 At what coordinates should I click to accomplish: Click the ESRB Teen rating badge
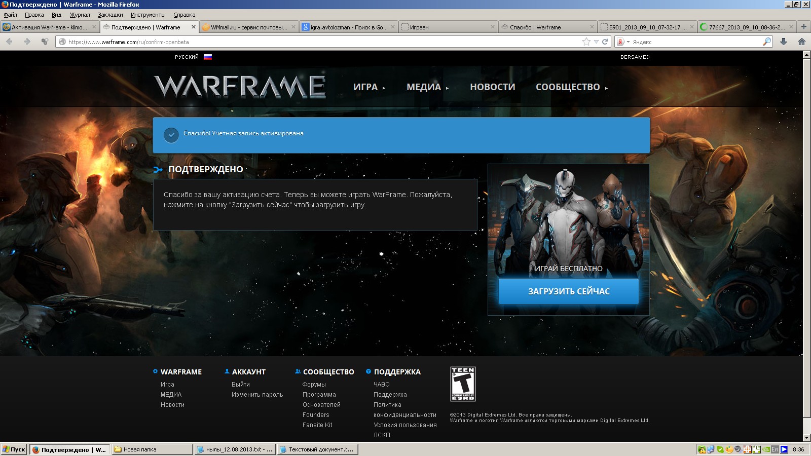pyautogui.click(x=463, y=384)
